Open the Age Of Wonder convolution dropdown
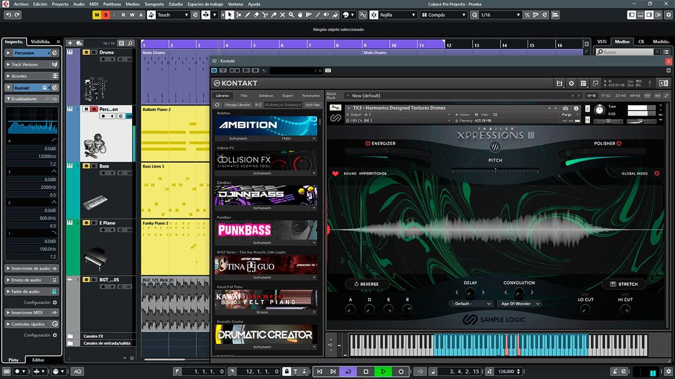Screen dimensions: 675x379 click(x=519, y=304)
